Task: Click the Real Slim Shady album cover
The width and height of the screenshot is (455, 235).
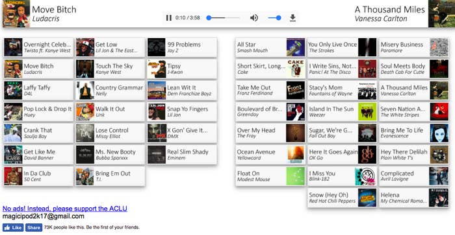Action: coord(157,155)
